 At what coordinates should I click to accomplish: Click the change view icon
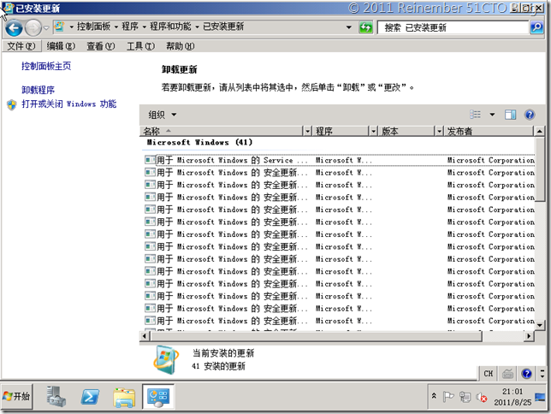[475, 115]
